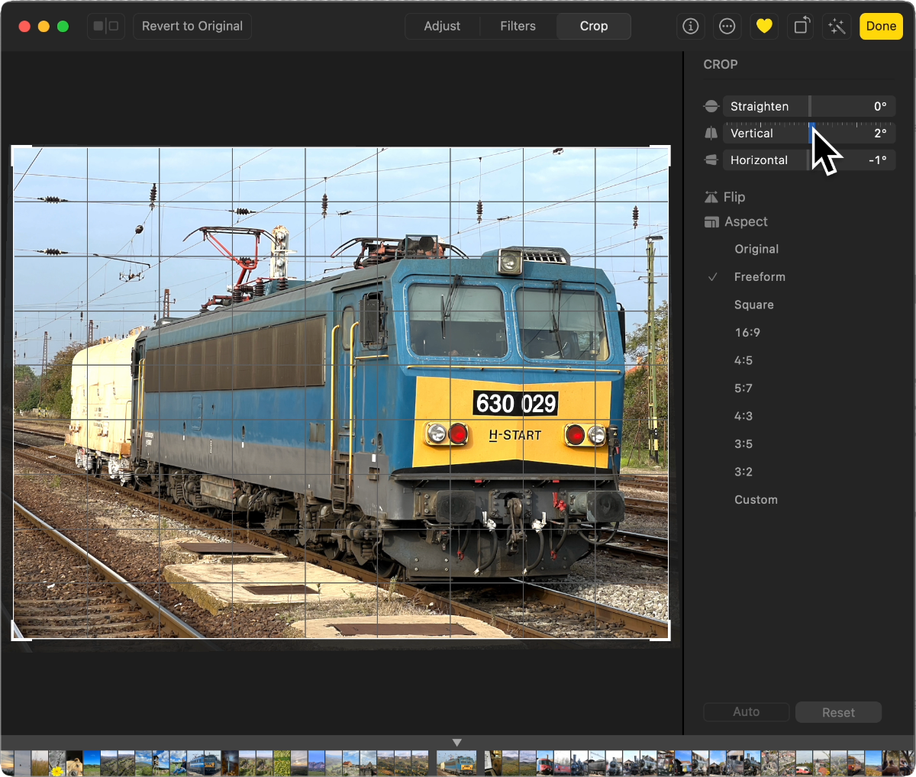The height and width of the screenshot is (777, 916).
Task: Select the enlarged current locomotive thumbnail
Action: click(x=456, y=763)
